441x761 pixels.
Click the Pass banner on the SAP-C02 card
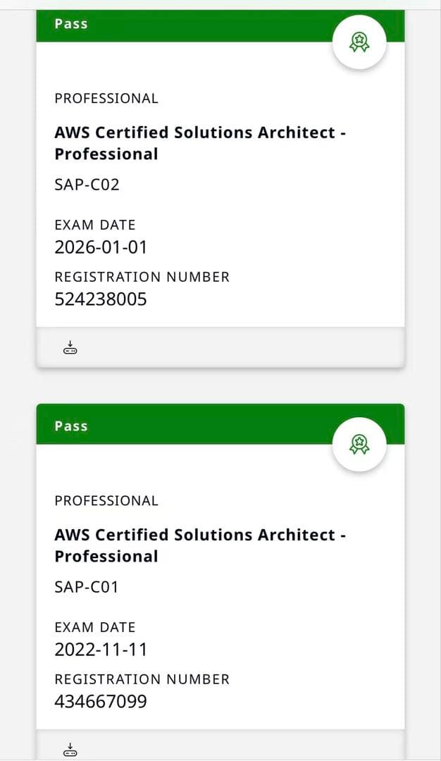tap(70, 23)
